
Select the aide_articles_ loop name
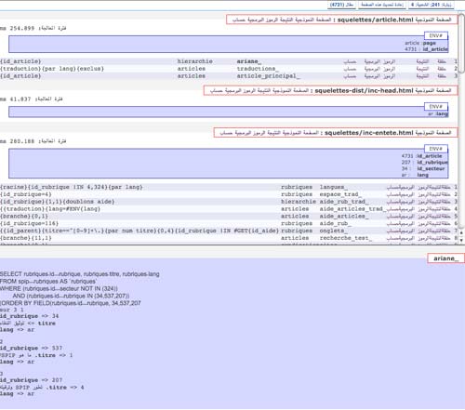pyautogui.click(x=344, y=216)
